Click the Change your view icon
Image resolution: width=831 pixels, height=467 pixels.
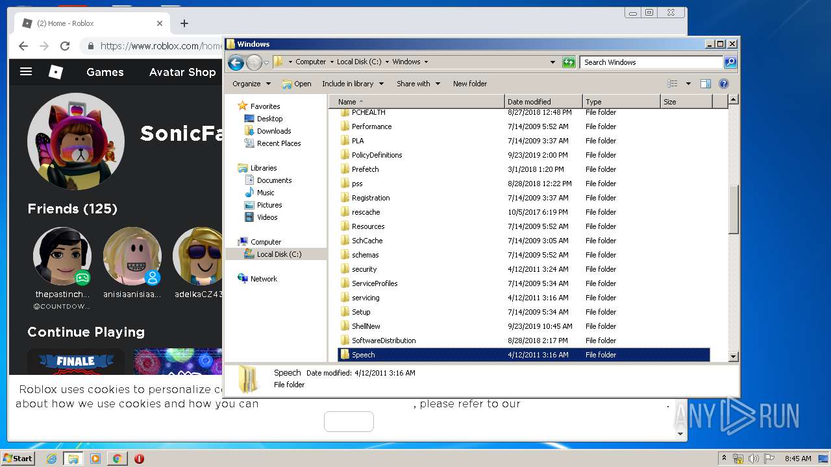(673, 84)
